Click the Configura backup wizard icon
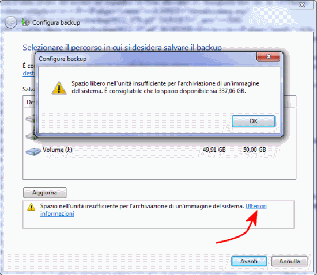 (x=25, y=22)
